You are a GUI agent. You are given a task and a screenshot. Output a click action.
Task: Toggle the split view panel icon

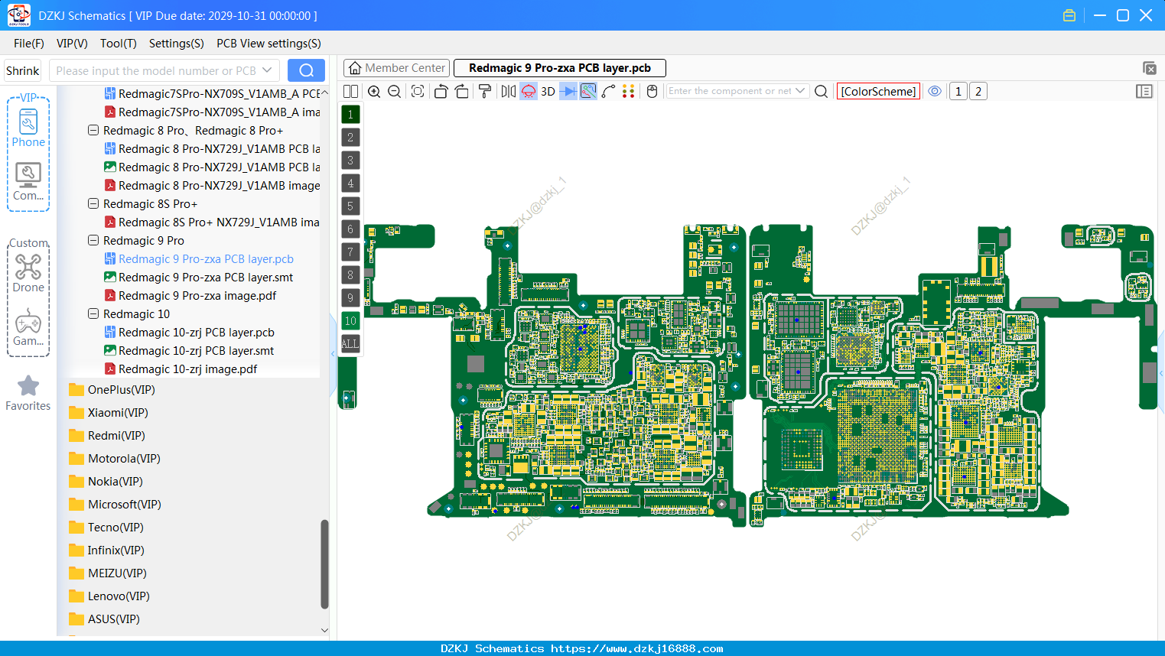point(350,91)
